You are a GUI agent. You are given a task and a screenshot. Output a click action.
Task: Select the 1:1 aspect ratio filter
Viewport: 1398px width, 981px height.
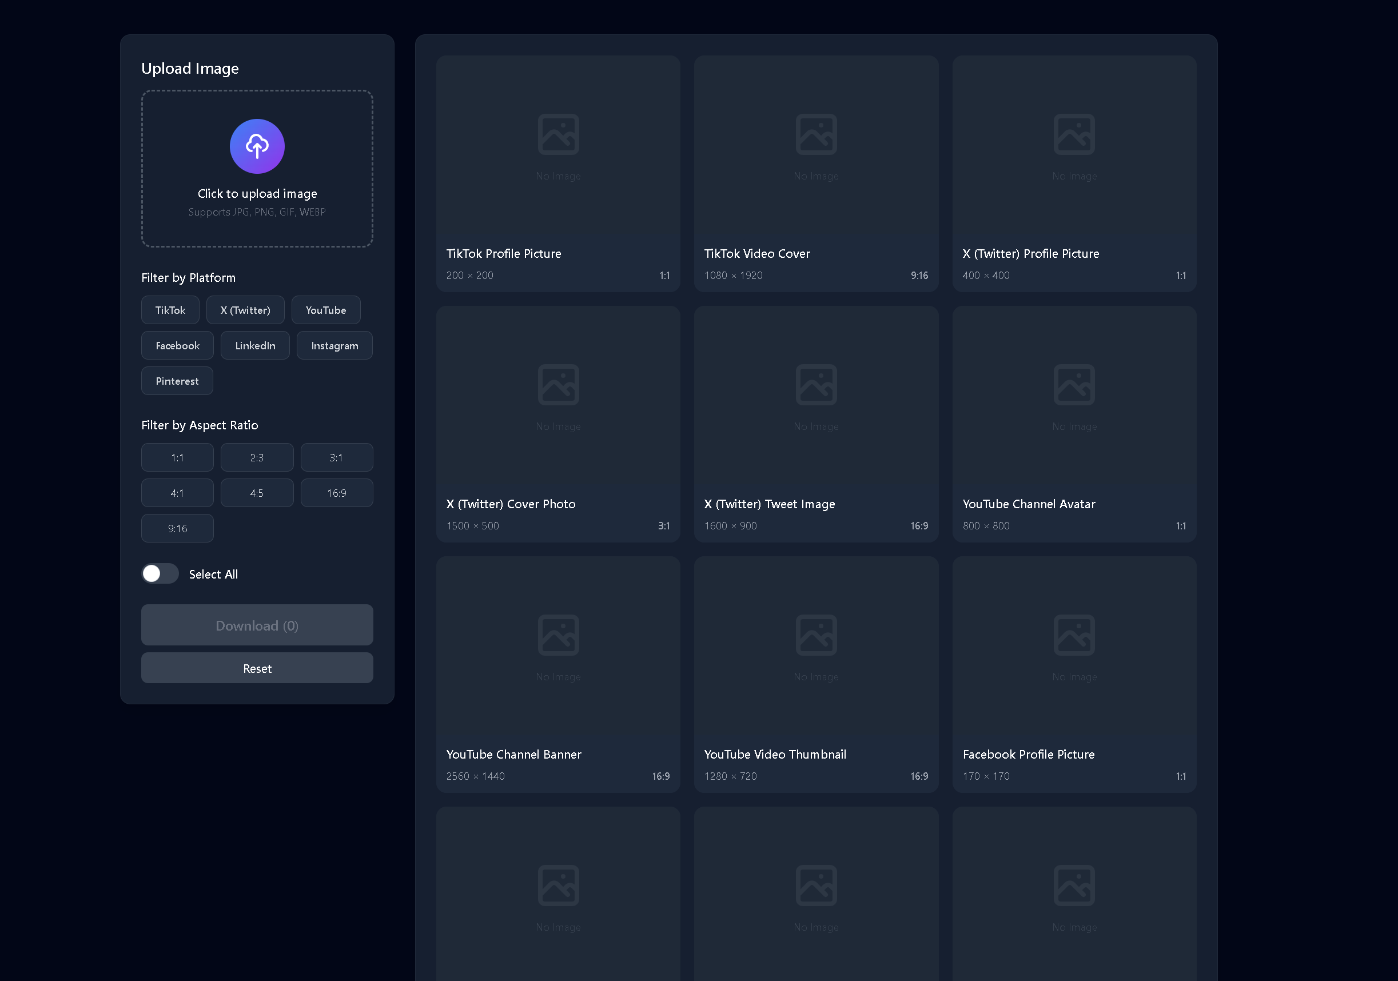[x=177, y=457]
